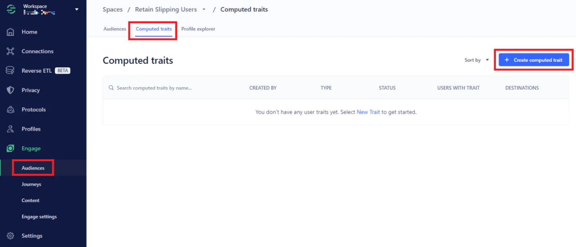Click the Reverse ETL database icon
Viewport: 576px width, 247px height.
point(11,71)
